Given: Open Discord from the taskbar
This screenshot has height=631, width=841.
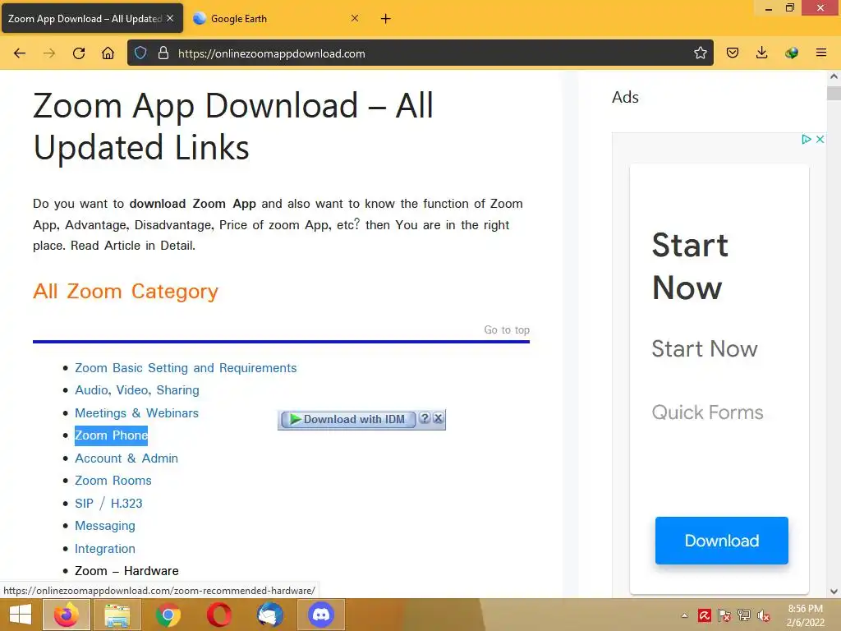Looking at the screenshot, I should click(x=321, y=615).
